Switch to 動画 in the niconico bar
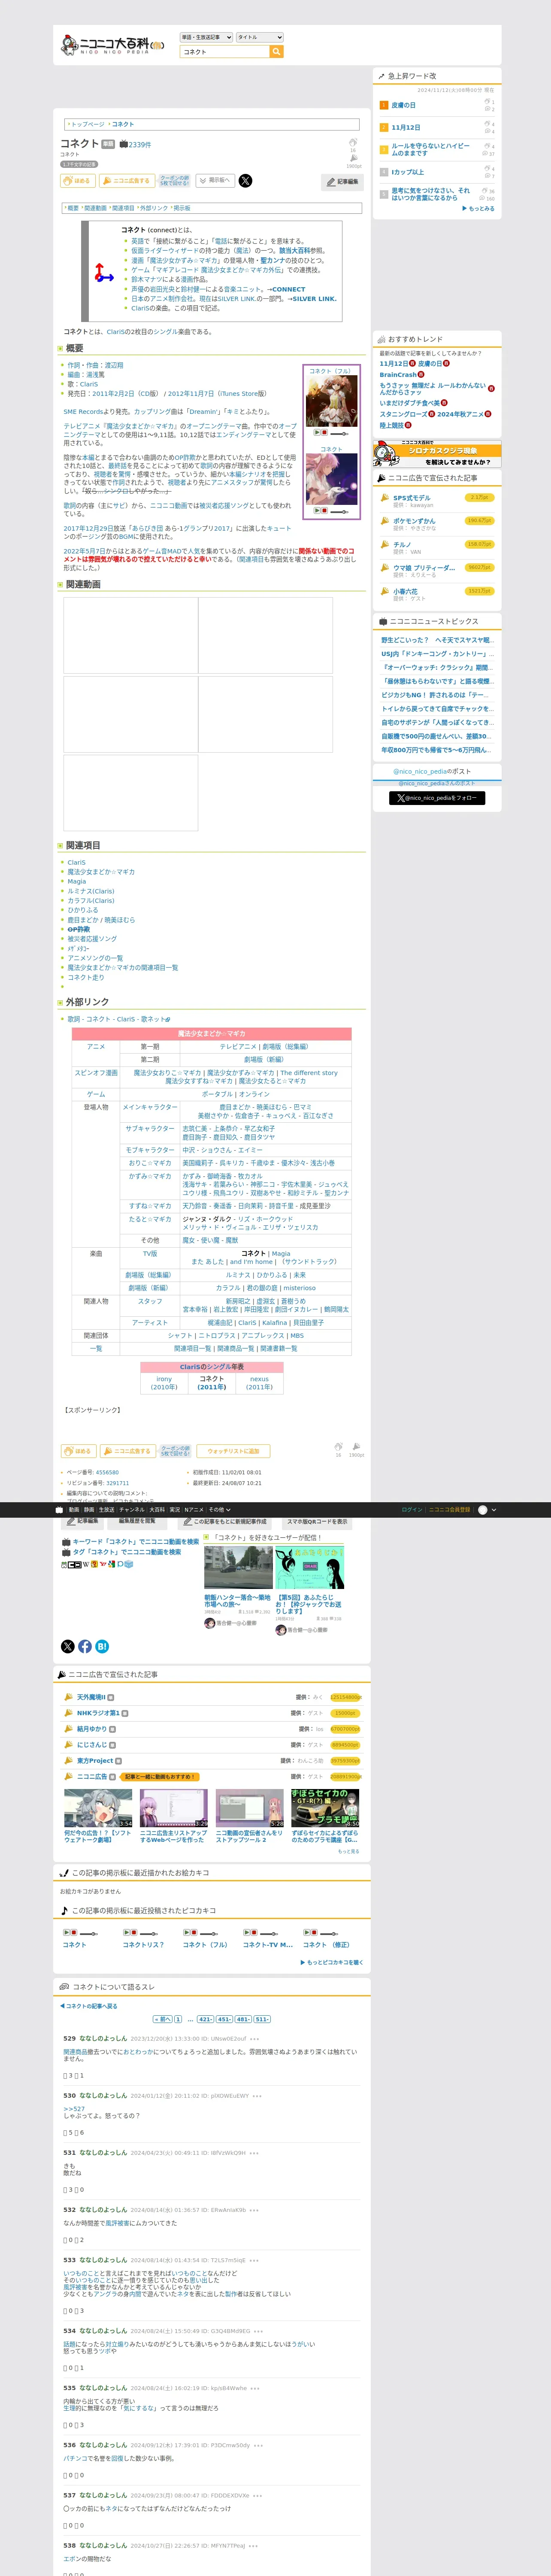 [x=74, y=1510]
